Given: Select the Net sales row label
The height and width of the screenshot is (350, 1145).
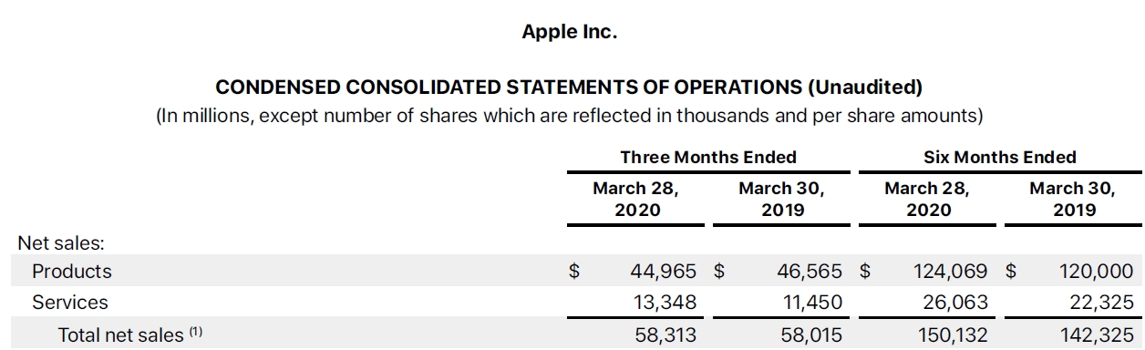Looking at the screenshot, I should click(61, 243).
